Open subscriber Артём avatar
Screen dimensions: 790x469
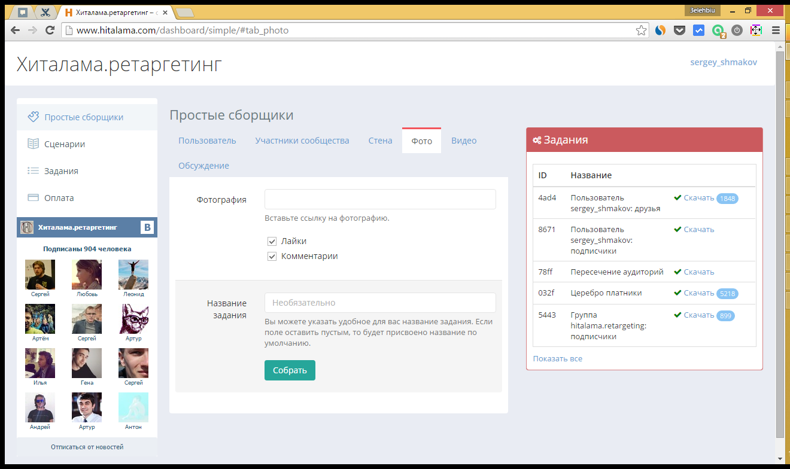pyautogui.click(x=40, y=319)
